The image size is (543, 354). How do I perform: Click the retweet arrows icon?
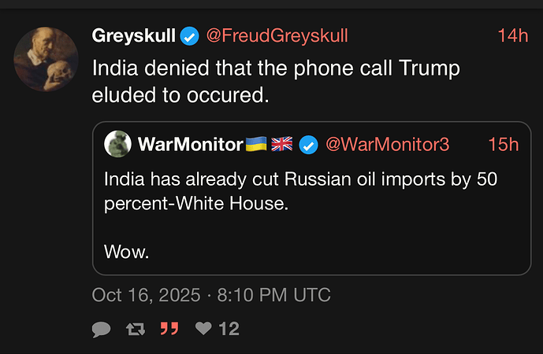click(x=135, y=329)
